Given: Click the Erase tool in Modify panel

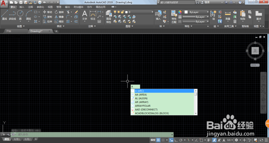Looking at the screenshot, I should [76, 12].
